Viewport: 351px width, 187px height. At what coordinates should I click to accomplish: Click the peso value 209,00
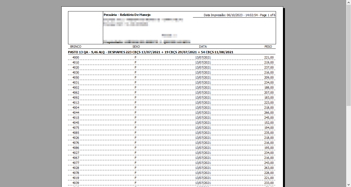[x=269, y=77]
